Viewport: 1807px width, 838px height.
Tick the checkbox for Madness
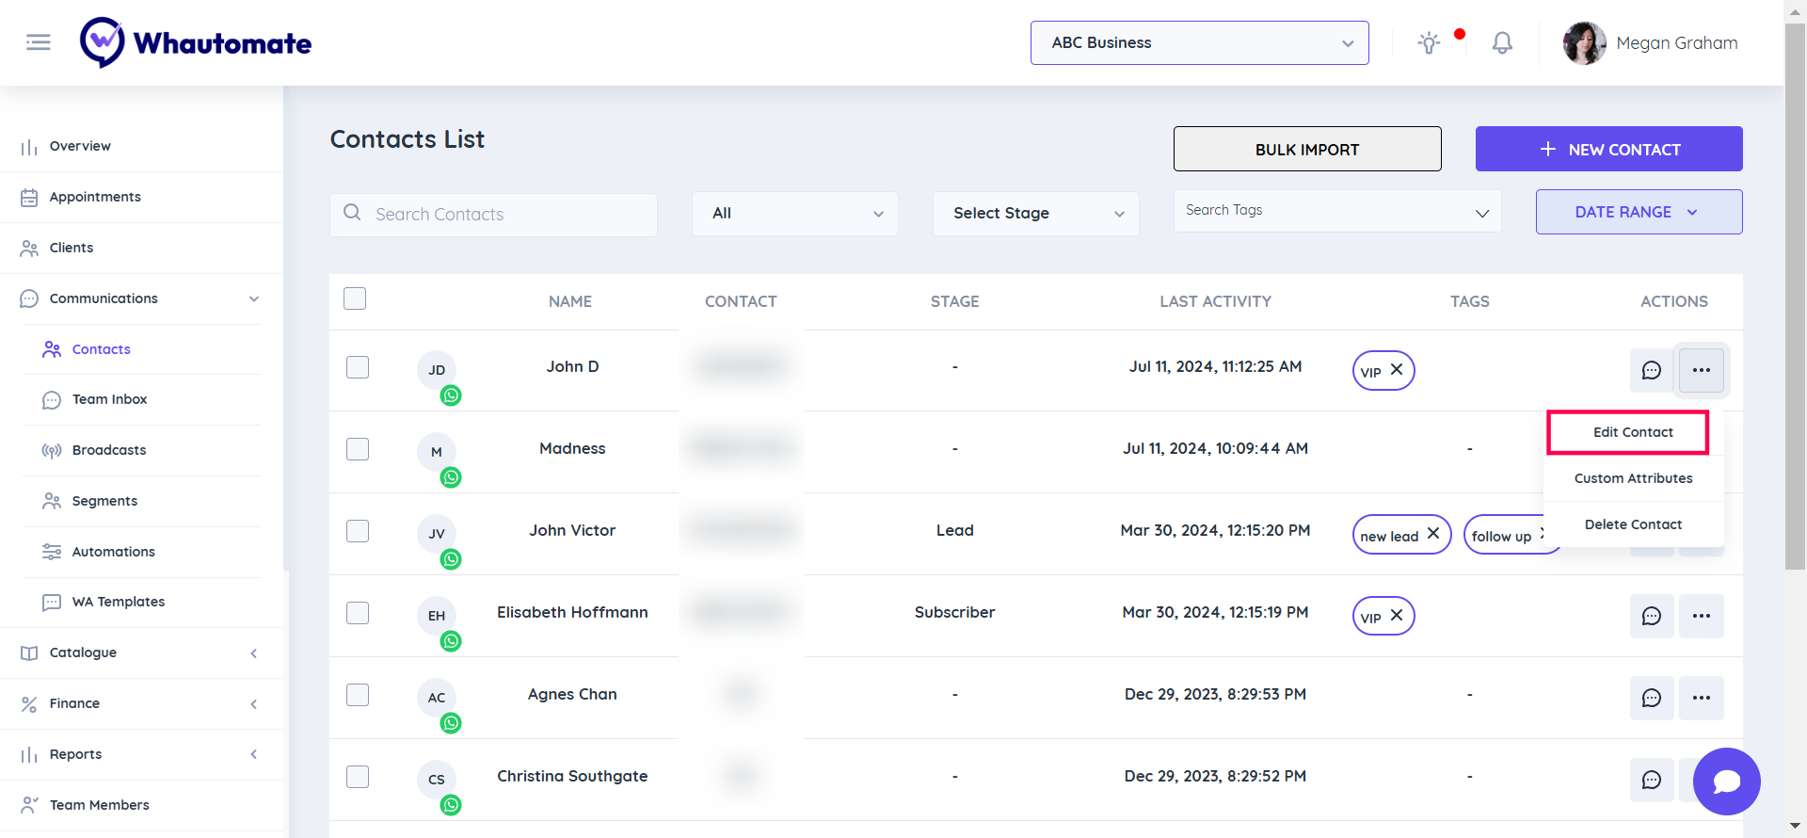point(358,449)
